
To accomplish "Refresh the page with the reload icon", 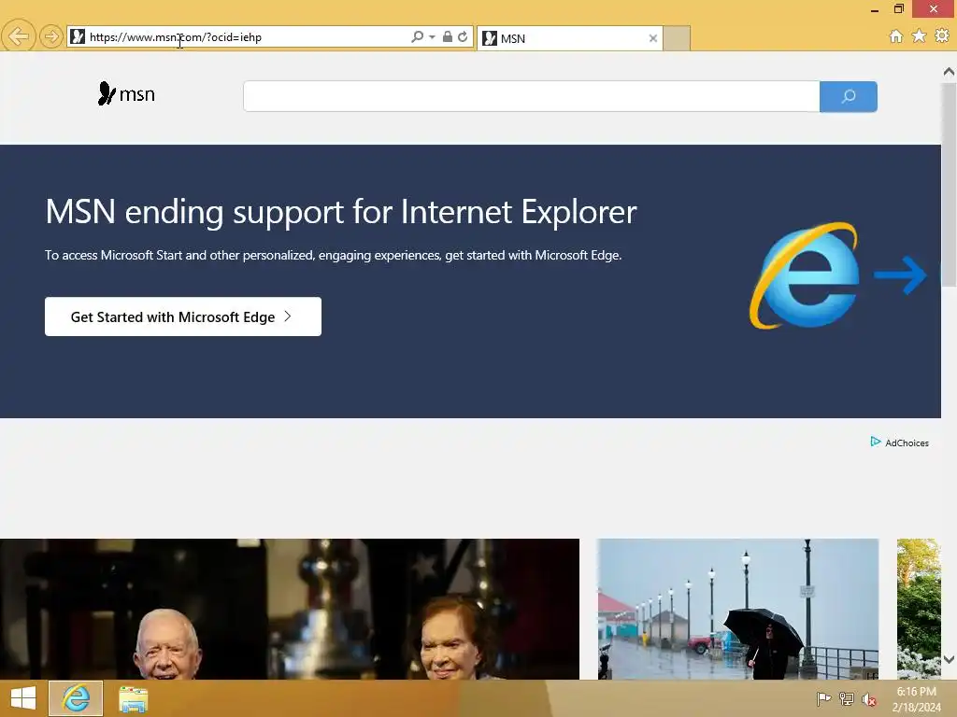I will (463, 36).
